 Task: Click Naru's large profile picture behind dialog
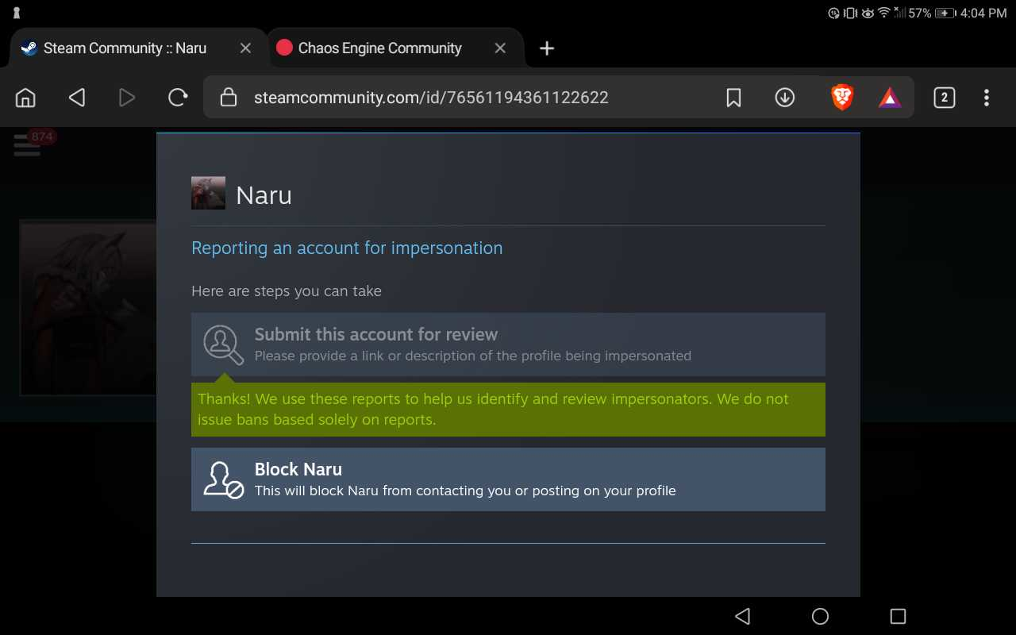coord(88,307)
